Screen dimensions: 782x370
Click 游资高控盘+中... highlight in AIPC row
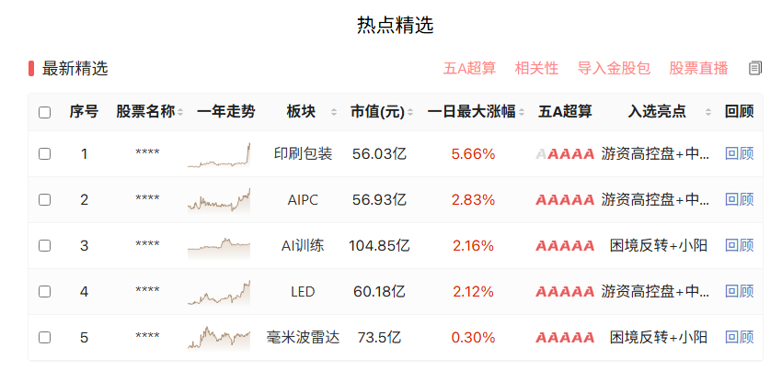655,200
